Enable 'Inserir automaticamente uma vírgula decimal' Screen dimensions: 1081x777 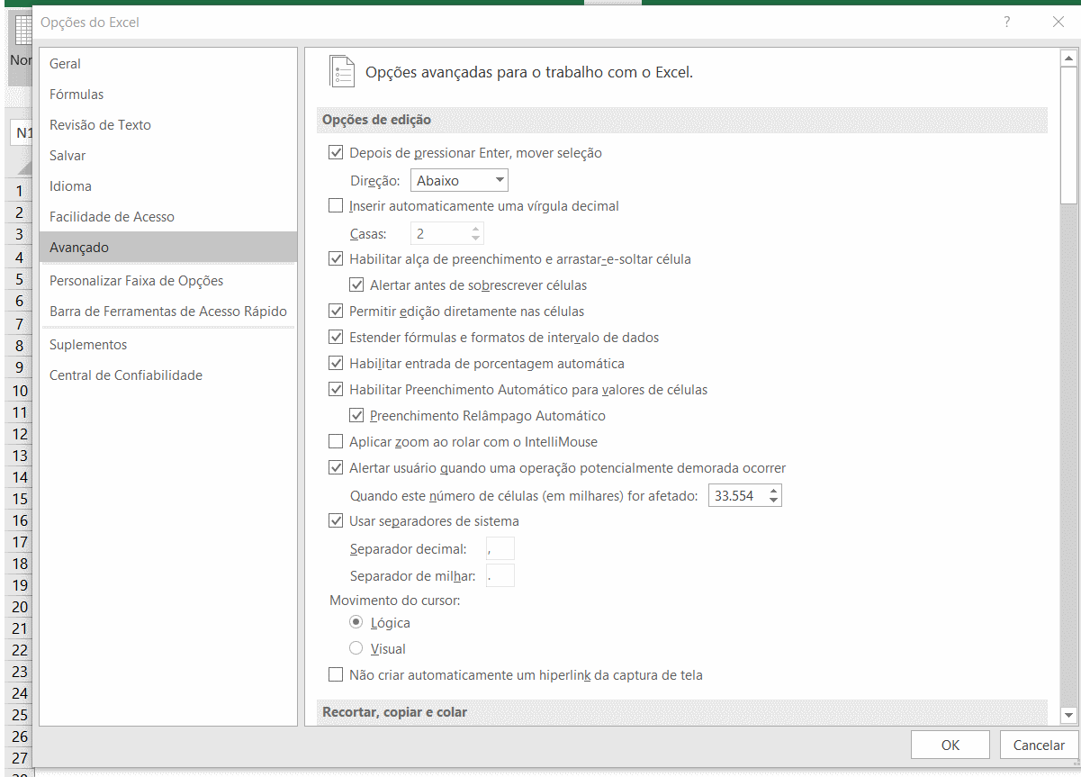click(336, 206)
